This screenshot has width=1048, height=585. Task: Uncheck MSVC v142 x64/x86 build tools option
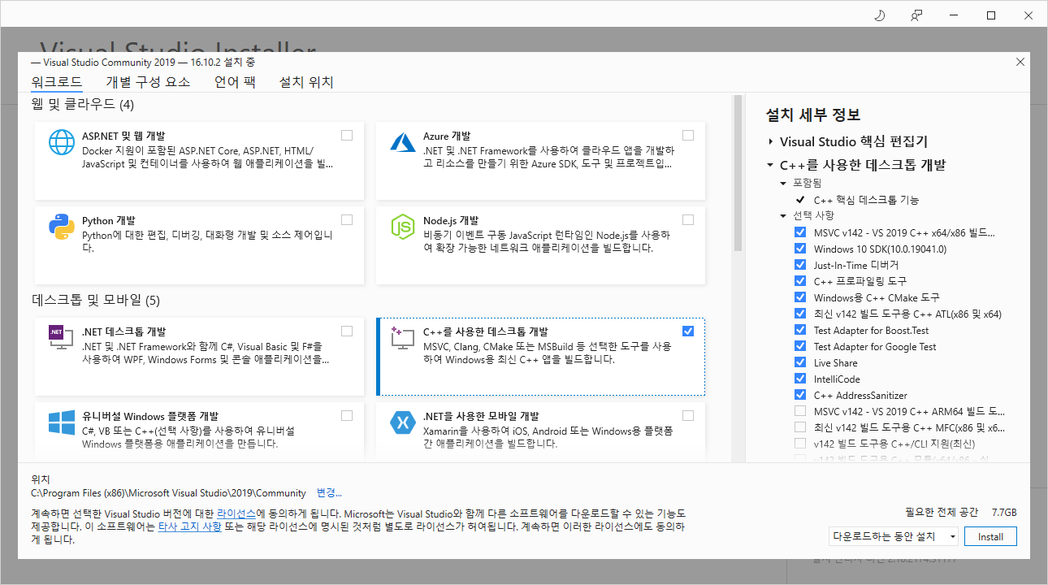click(x=800, y=232)
